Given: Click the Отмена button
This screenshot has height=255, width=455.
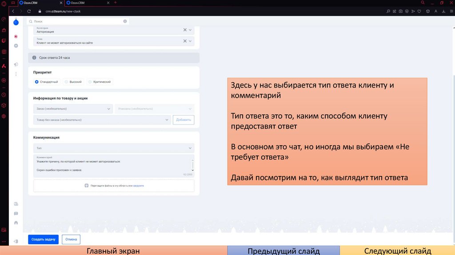Looking at the screenshot, I should (x=71, y=239).
